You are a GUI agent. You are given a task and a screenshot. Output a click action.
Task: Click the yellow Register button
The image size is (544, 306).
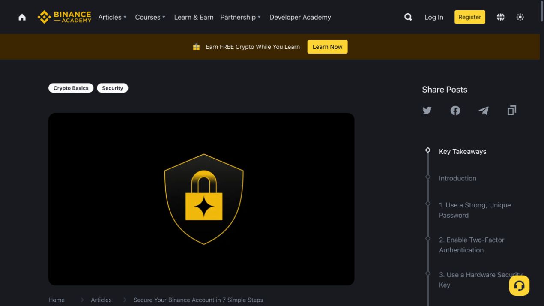469,17
